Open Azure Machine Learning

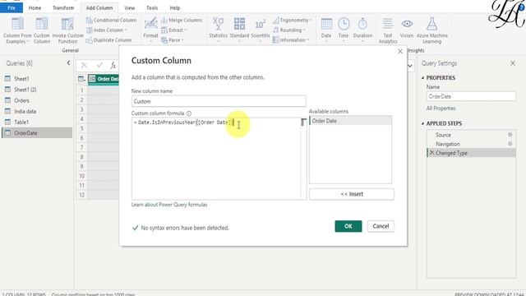pos(431,30)
